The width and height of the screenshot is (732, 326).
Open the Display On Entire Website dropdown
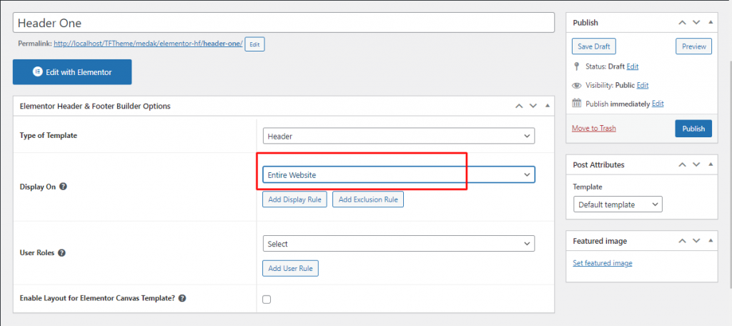(x=398, y=174)
